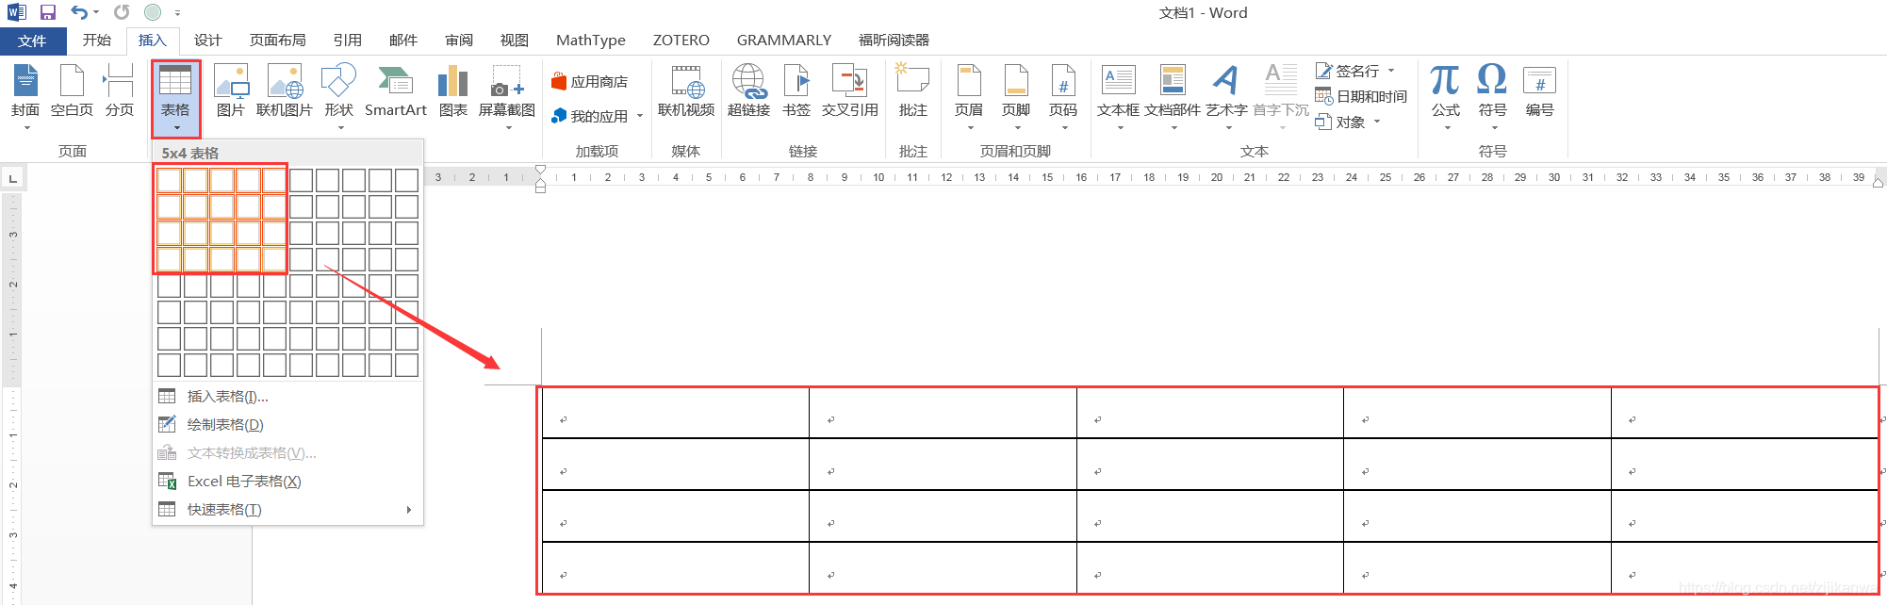Click the tab selector L icon at ruler corner
This screenshot has width=1887, height=605.
click(13, 177)
